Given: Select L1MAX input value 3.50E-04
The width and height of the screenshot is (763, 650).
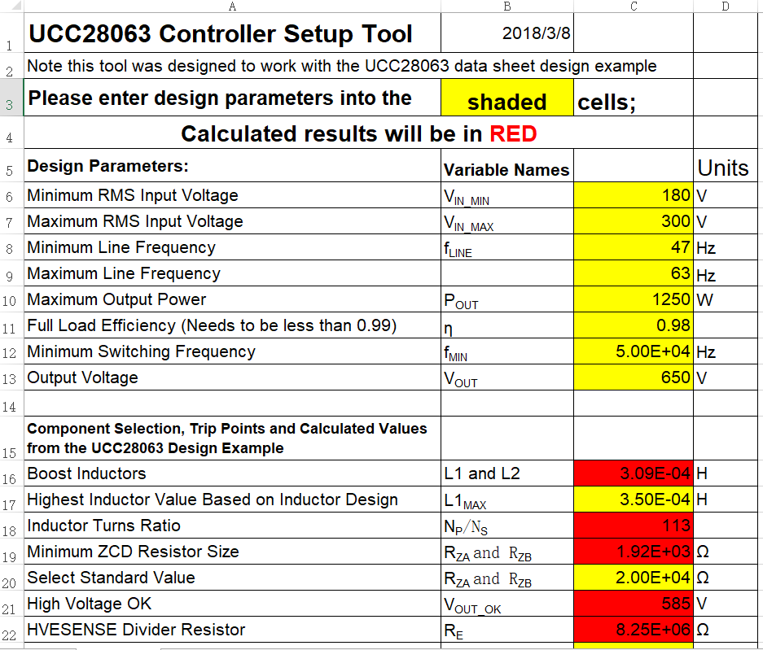Looking at the screenshot, I should [634, 499].
